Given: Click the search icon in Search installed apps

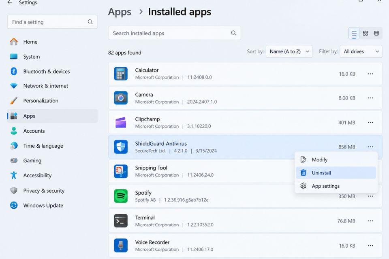Looking at the screenshot, I should (x=233, y=33).
